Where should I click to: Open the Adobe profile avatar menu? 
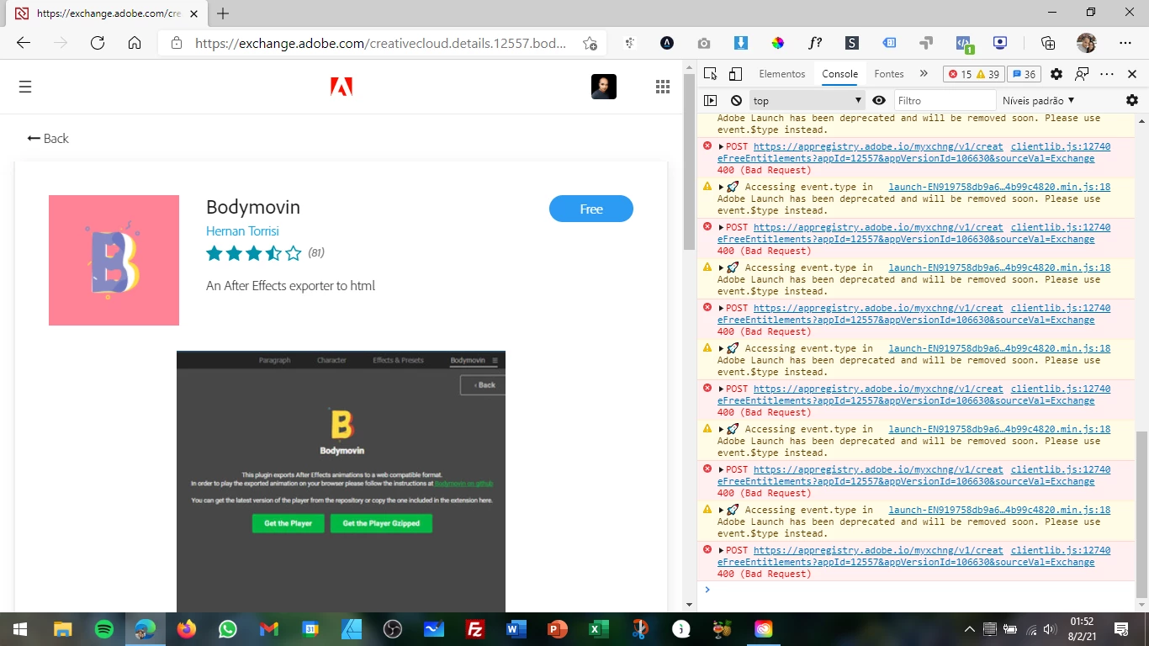point(604,87)
